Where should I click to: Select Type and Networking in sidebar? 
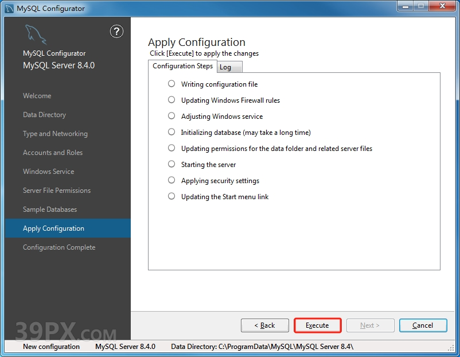pos(56,134)
